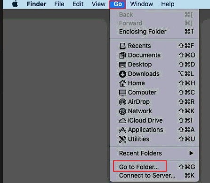Expand the Recent Folders submenu arrow

pyautogui.click(x=191, y=153)
